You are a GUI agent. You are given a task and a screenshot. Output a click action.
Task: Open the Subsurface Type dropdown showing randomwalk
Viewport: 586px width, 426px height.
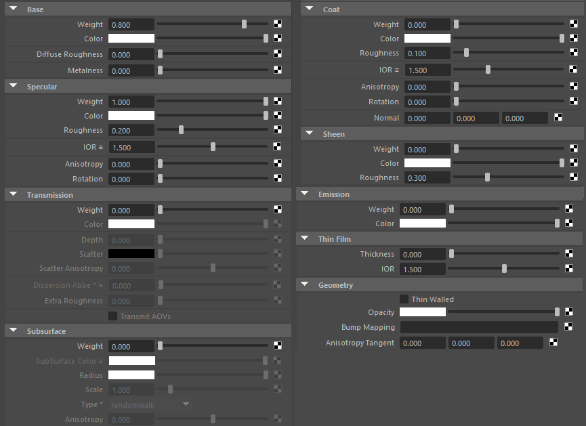pyautogui.click(x=149, y=404)
